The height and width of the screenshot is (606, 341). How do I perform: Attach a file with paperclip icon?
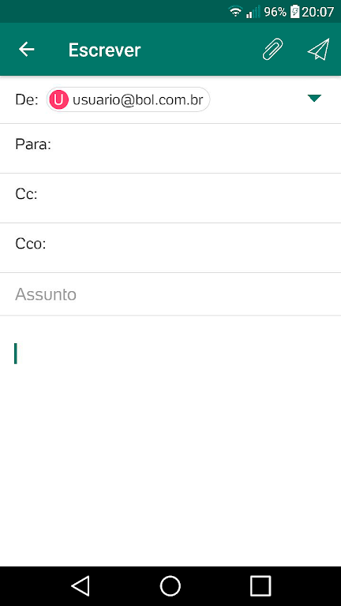(x=272, y=50)
